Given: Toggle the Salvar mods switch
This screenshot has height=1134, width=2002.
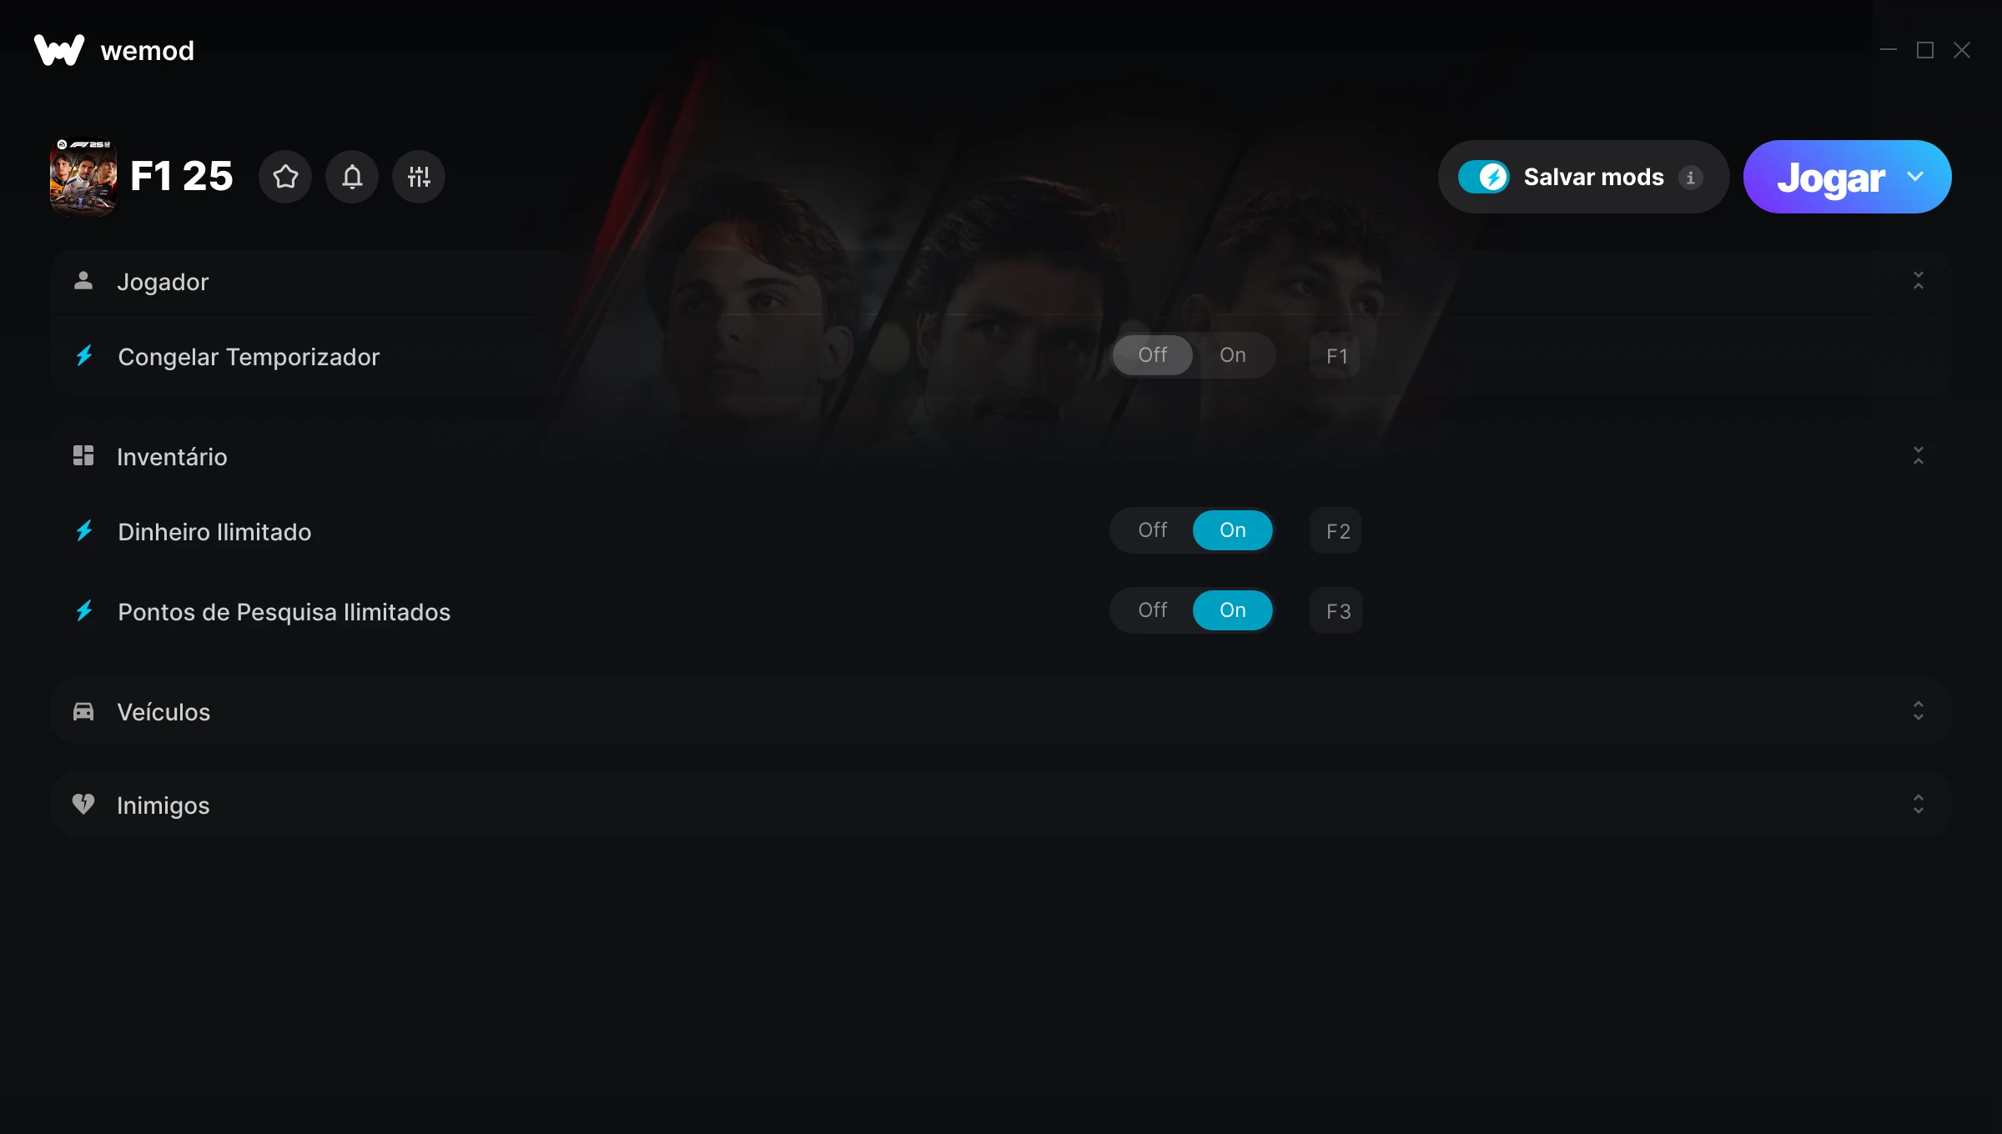Looking at the screenshot, I should (x=1484, y=177).
